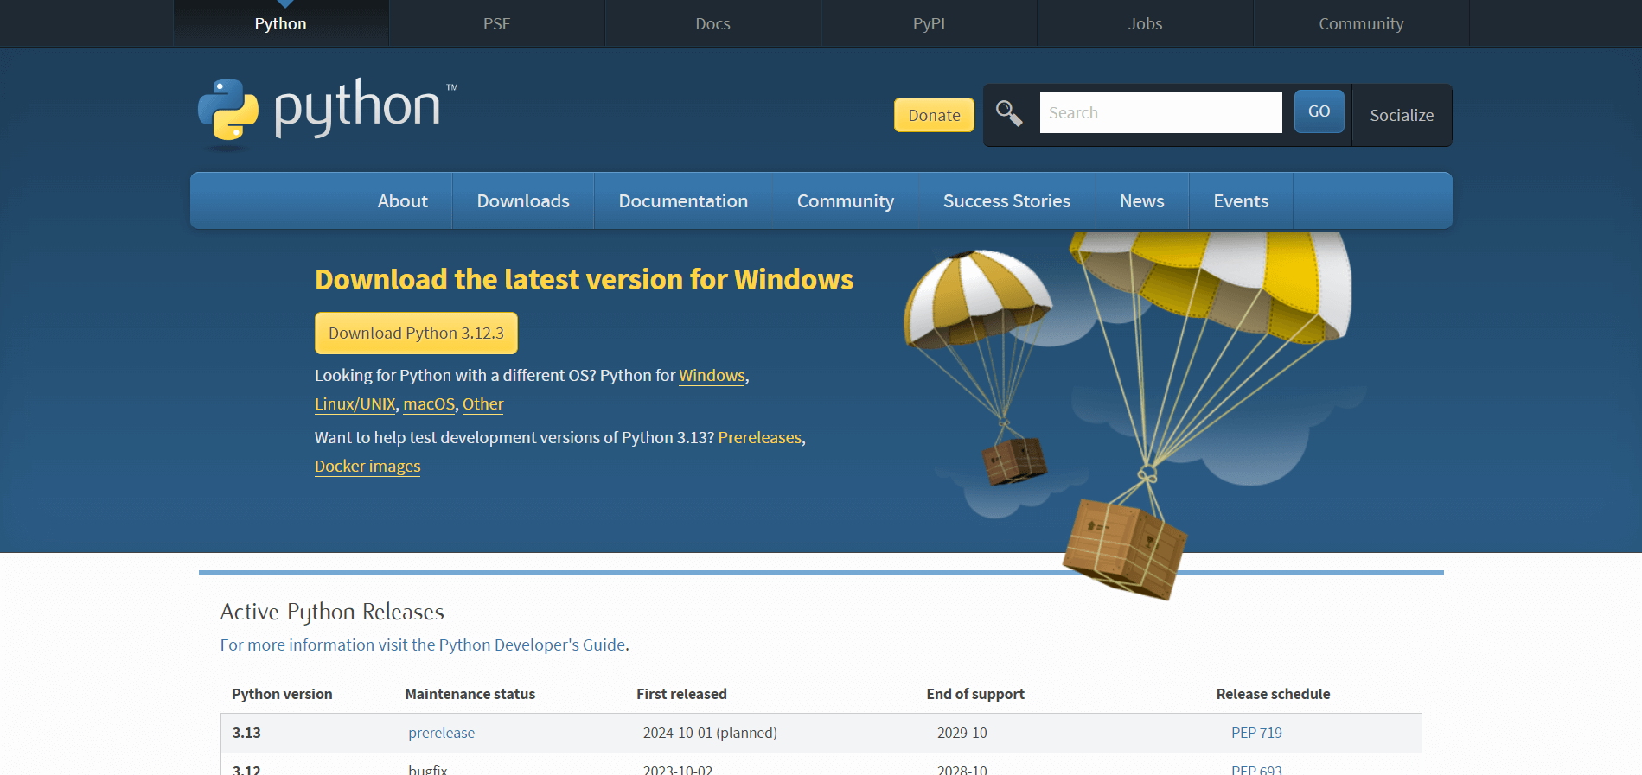Open the PyPI top tab
This screenshot has width=1642, height=775.
(929, 23)
